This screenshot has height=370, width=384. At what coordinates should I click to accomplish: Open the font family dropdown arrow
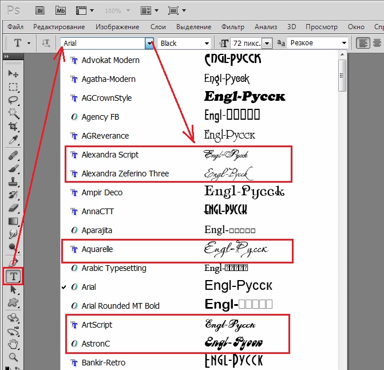pyautogui.click(x=149, y=43)
